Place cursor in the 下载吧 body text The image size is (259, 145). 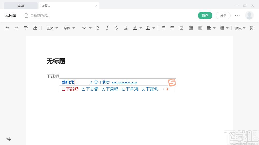53,76
